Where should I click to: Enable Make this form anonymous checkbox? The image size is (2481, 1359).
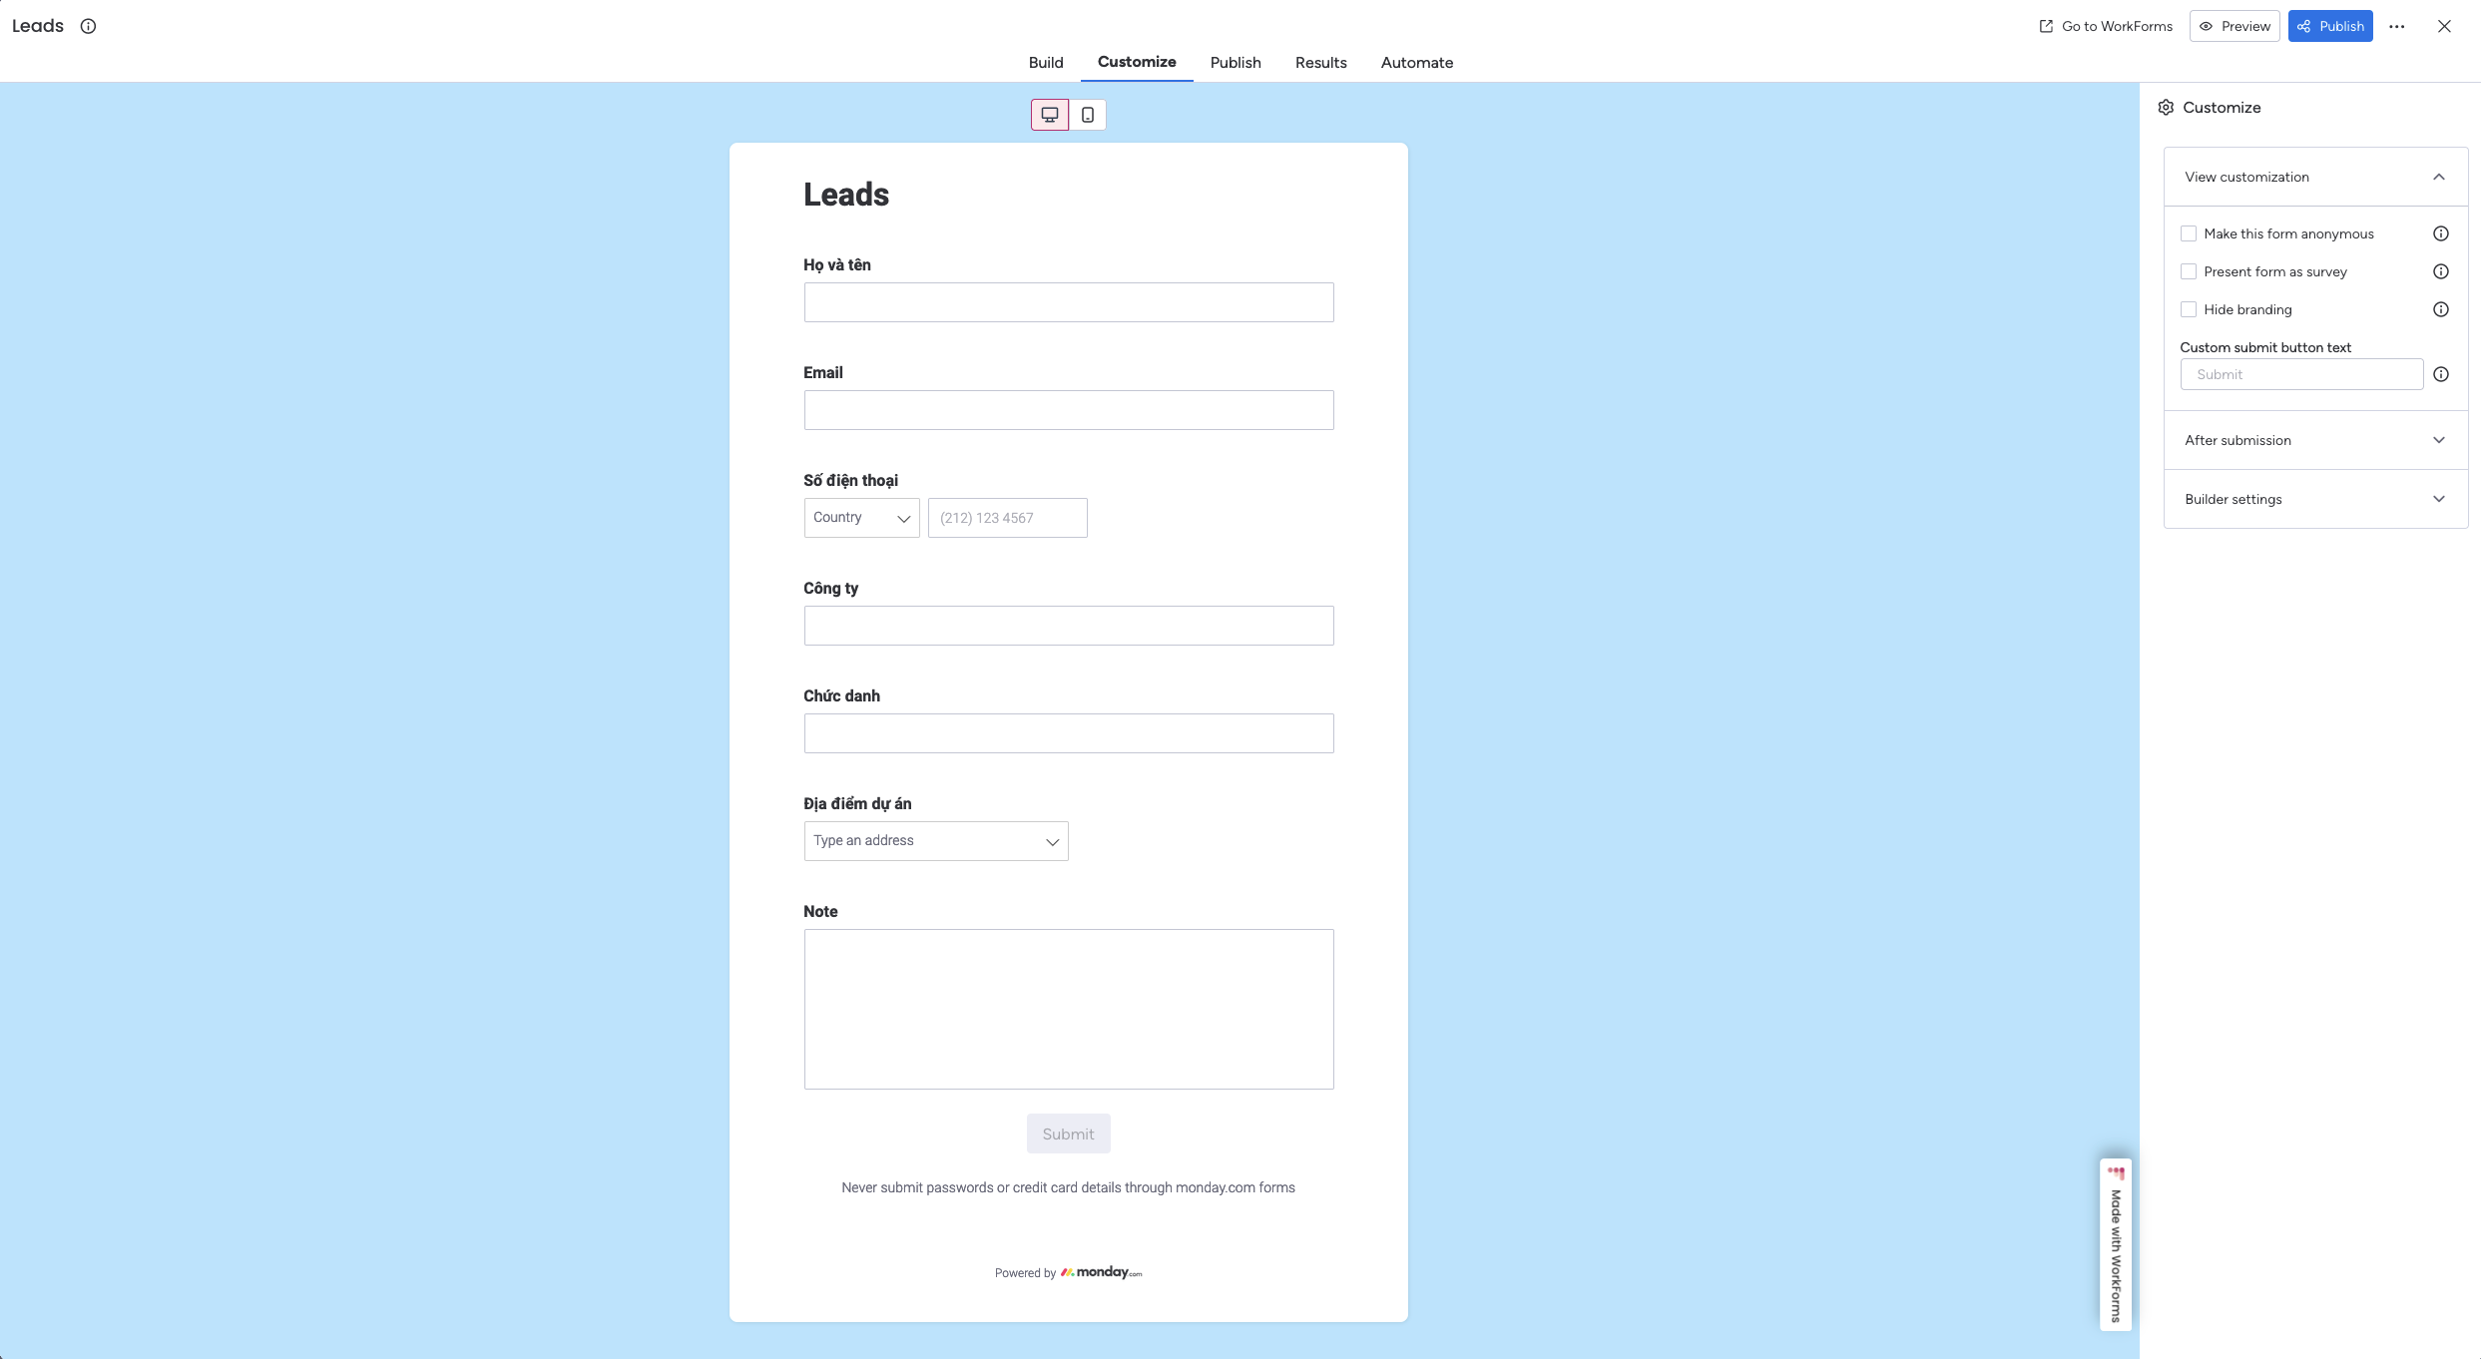click(2189, 233)
